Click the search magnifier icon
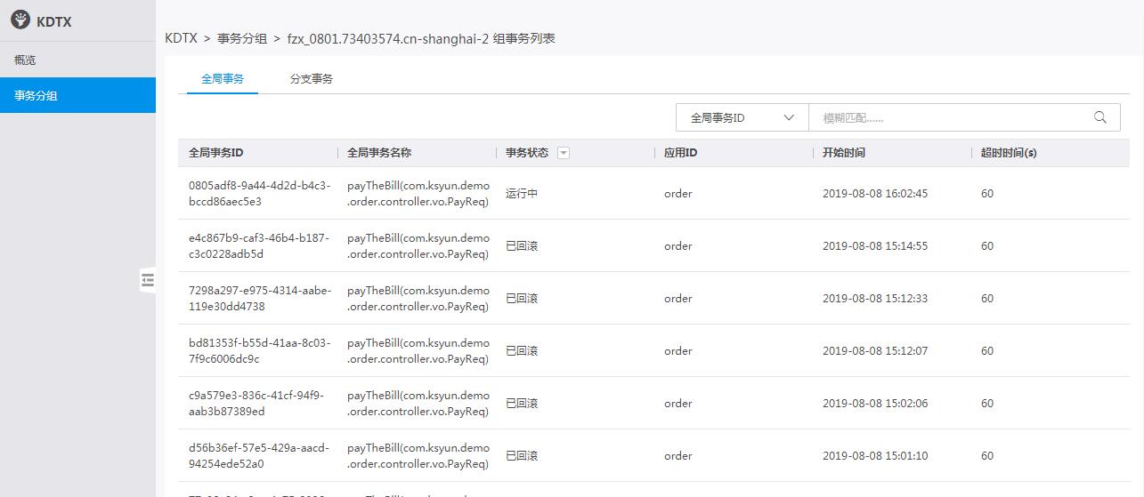The width and height of the screenshot is (1144, 497). (x=1100, y=117)
